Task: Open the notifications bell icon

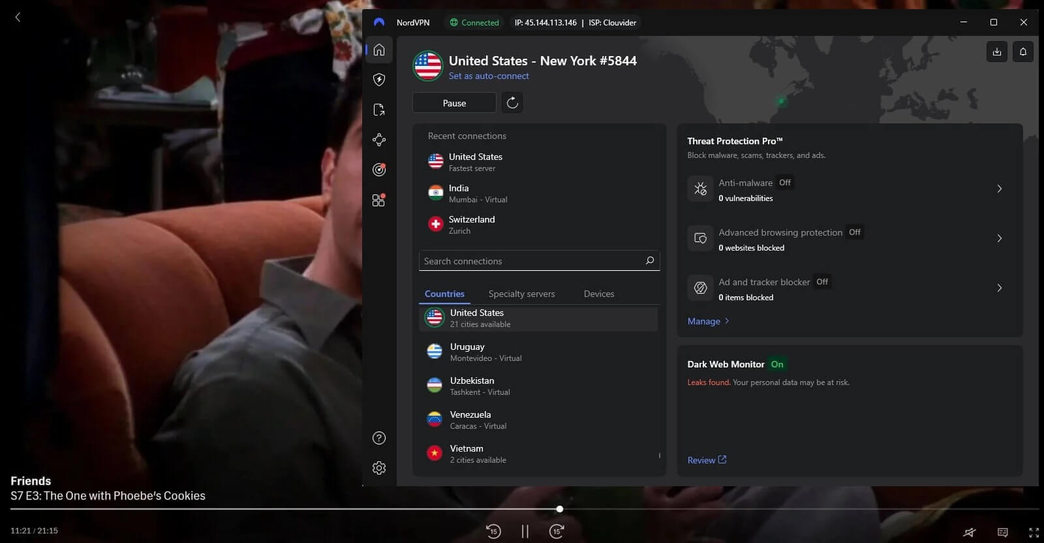Action: click(x=1023, y=52)
